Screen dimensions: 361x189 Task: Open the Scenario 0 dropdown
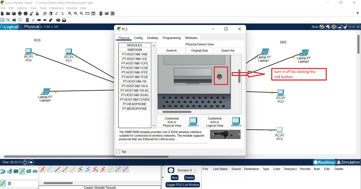pos(187,170)
